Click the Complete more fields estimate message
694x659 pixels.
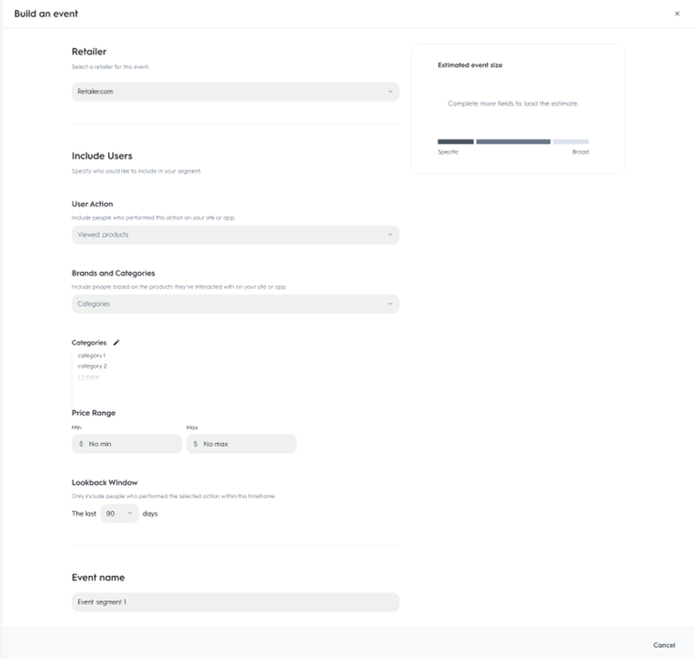coord(513,104)
